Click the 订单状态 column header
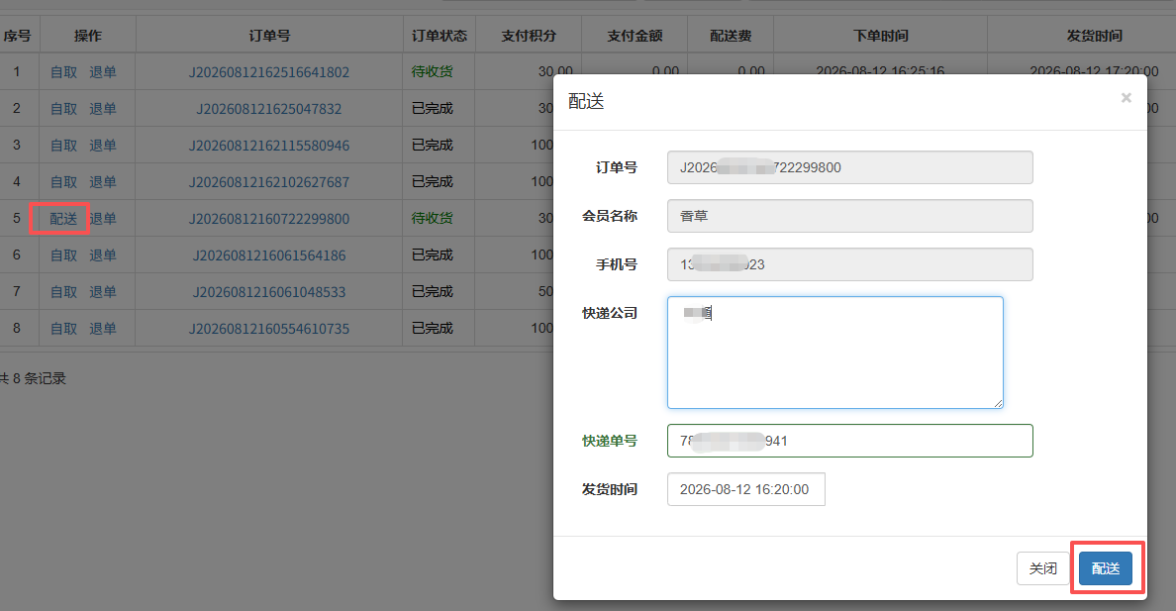 click(440, 36)
